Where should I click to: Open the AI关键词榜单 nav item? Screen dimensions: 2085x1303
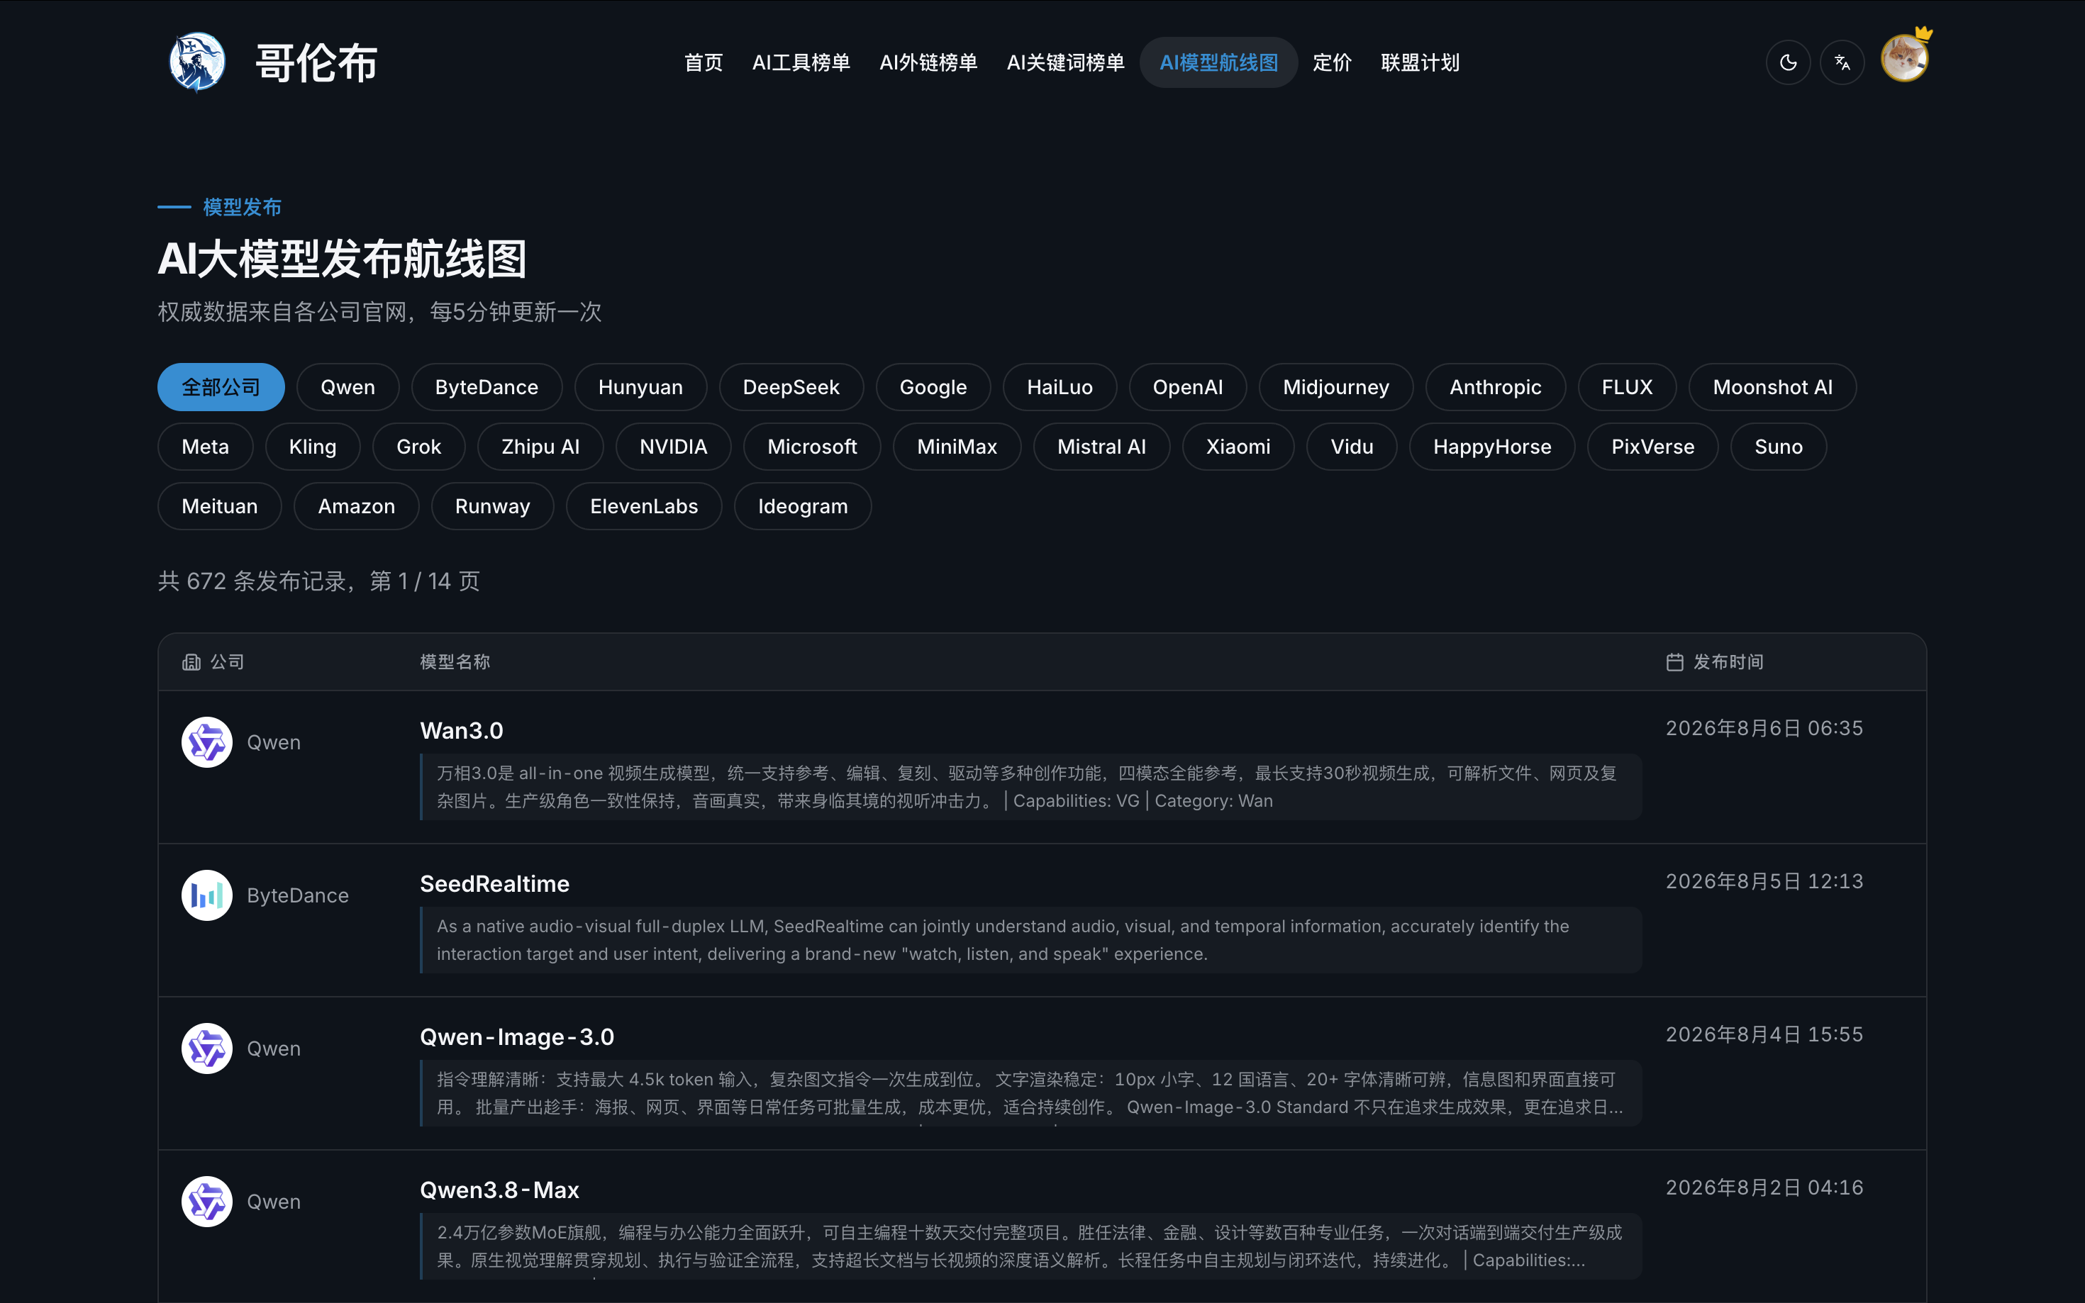pyautogui.click(x=1065, y=62)
